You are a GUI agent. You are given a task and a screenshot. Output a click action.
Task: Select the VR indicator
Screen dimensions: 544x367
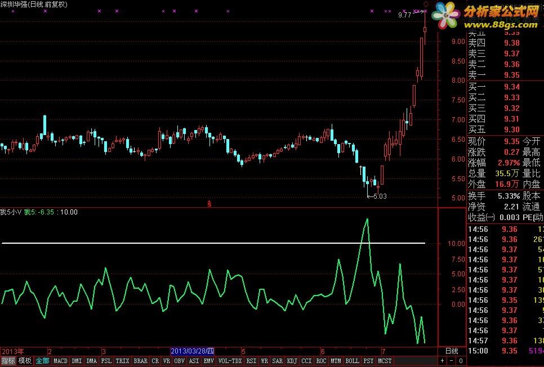(x=167, y=361)
